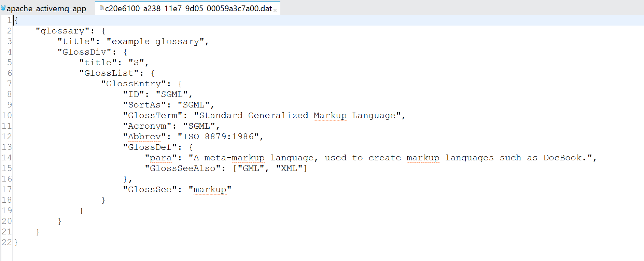Click the "GlossSee" key

point(150,190)
